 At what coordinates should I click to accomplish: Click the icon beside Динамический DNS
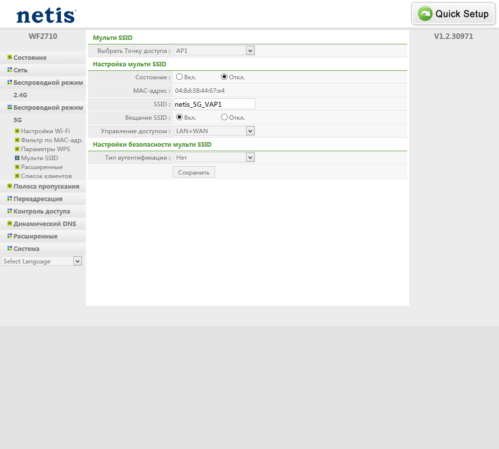[9, 224]
